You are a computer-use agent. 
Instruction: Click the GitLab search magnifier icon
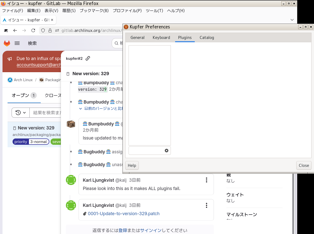[116, 43]
